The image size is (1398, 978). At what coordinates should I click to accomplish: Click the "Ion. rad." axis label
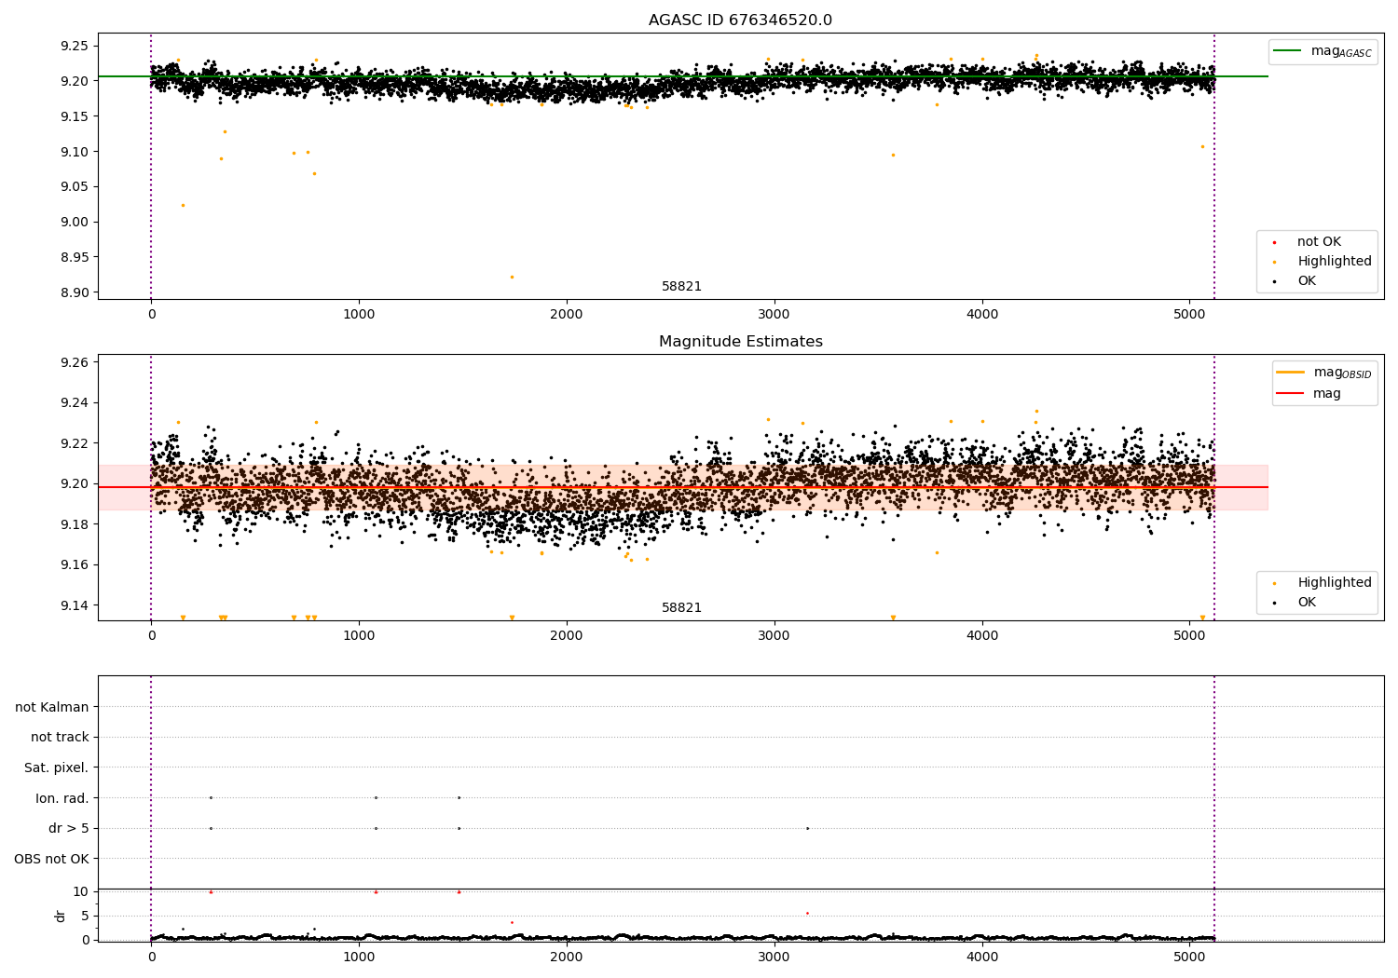click(62, 798)
